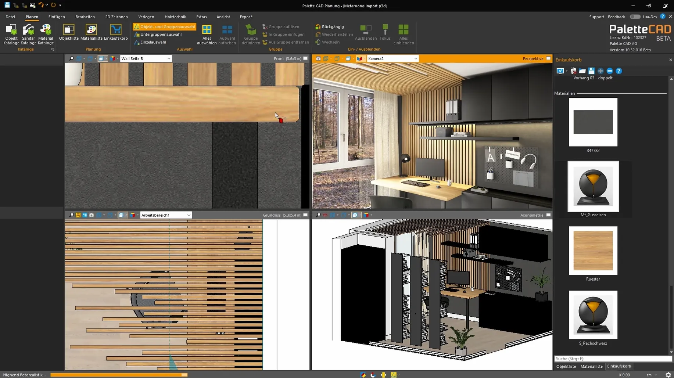674x378 pixels.
Task: Toggle maximize box of Perspektive view
Action: point(548,59)
